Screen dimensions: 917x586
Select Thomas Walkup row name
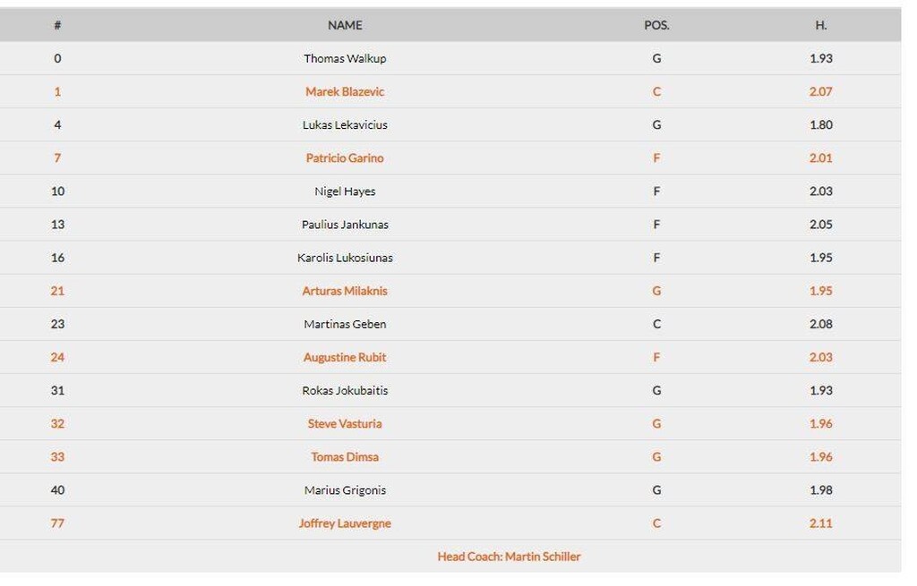coord(345,58)
